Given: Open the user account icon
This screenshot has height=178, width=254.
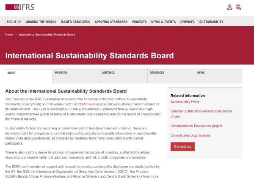Looking at the screenshot, I should tap(229, 7).
